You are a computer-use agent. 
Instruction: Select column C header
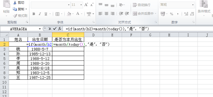68,35
